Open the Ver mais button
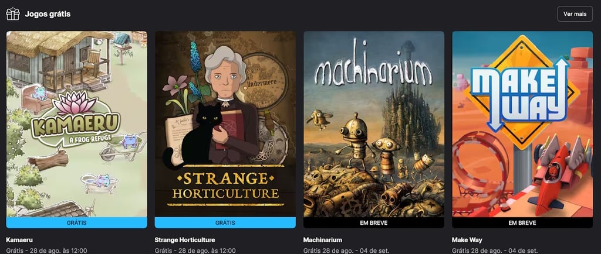This screenshot has width=601, height=254. tap(575, 14)
